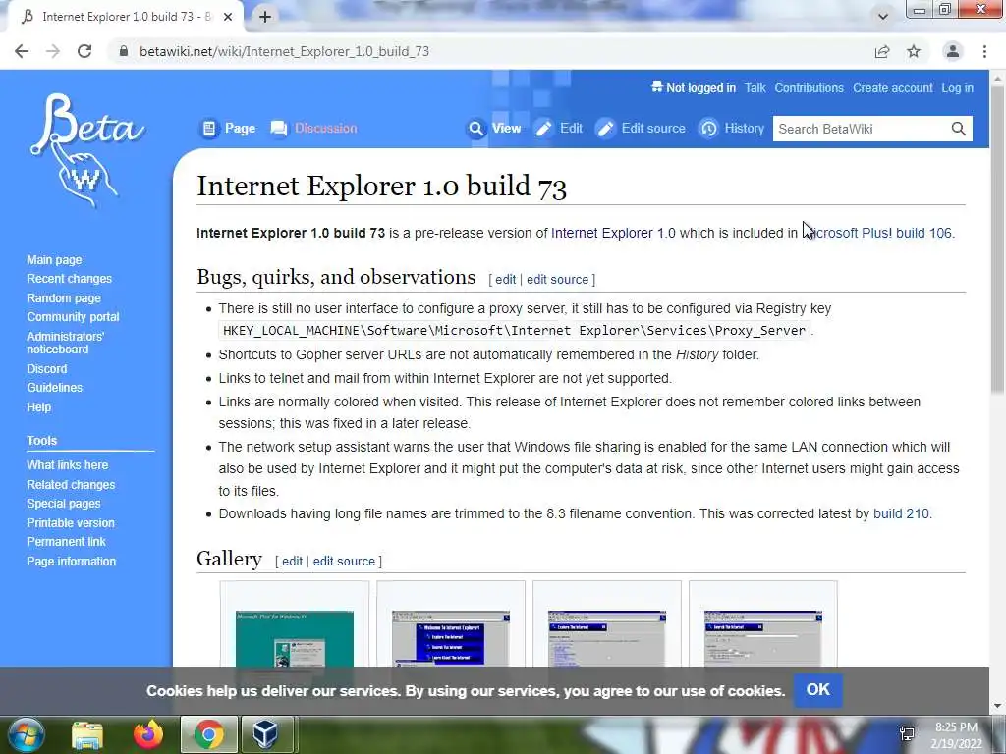This screenshot has width=1006, height=754.
Task: Expand the tab search chevron
Action: pyautogui.click(x=883, y=17)
